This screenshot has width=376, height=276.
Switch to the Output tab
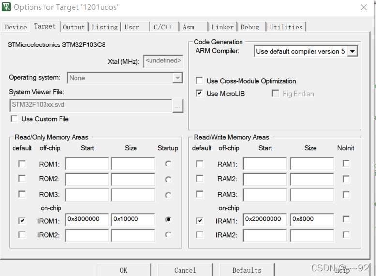74,27
